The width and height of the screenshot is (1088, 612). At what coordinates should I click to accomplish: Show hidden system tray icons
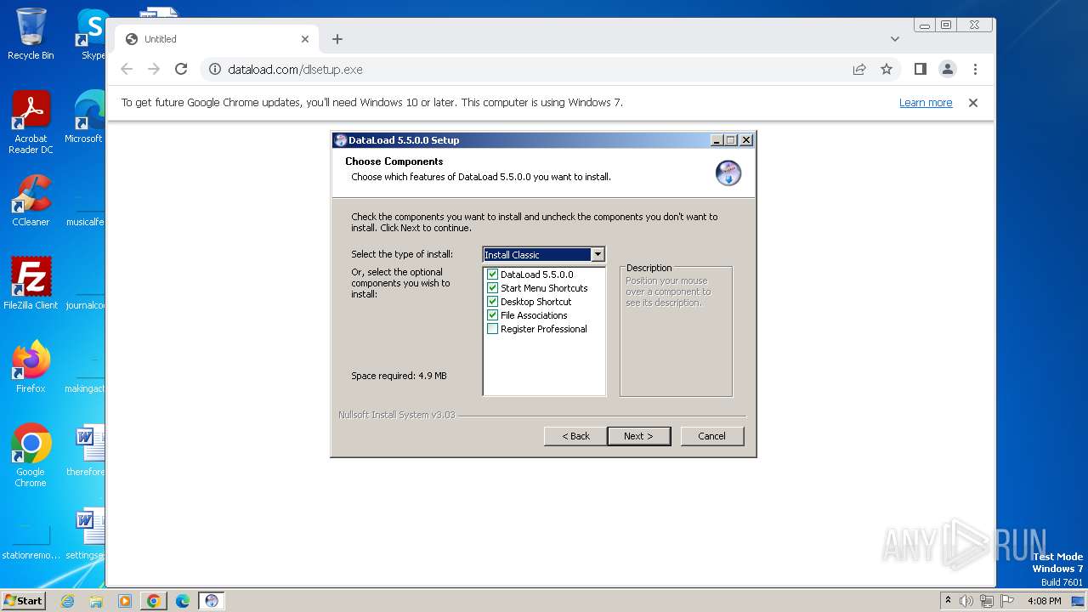948,601
